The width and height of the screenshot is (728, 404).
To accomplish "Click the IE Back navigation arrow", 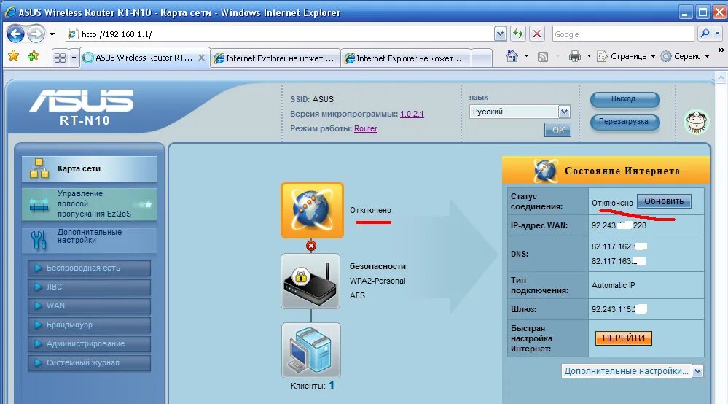I will tap(16, 34).
